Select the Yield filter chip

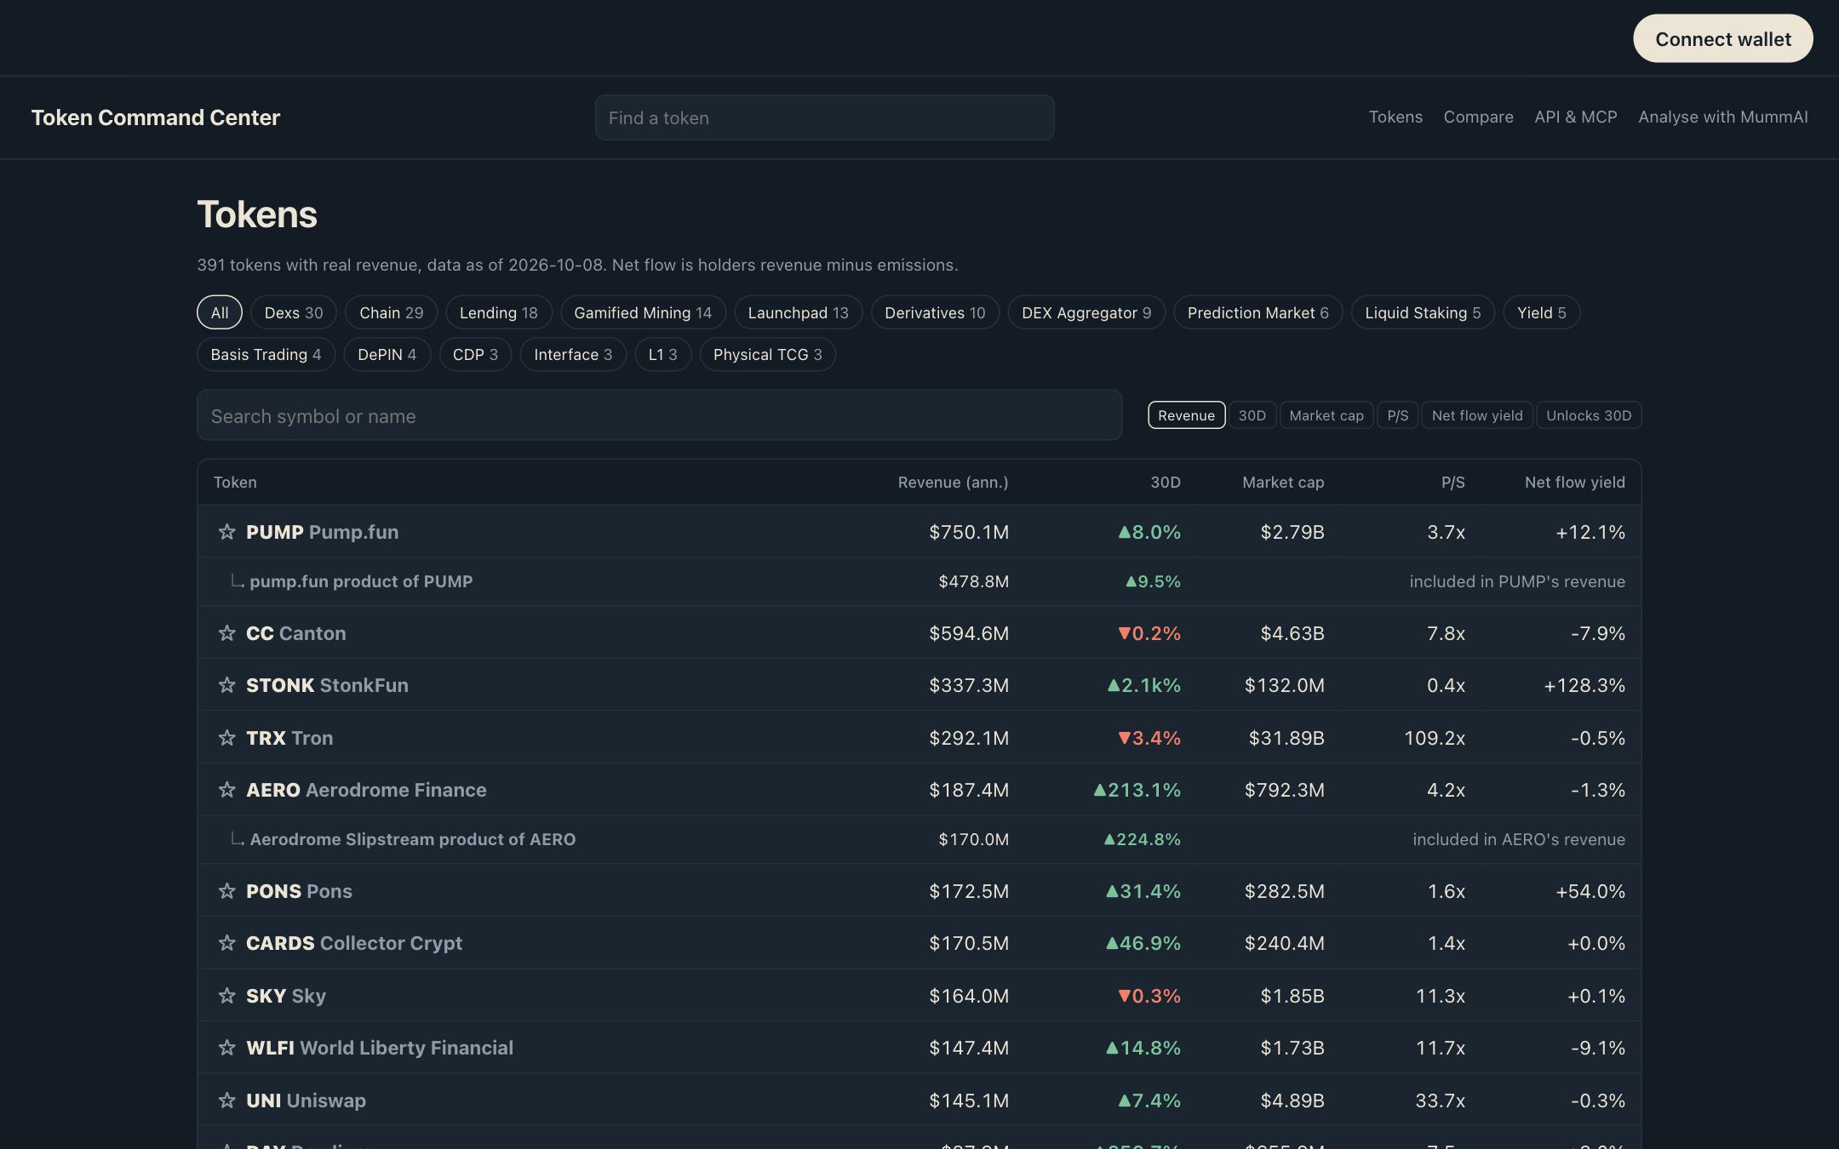pos(1542,312)
